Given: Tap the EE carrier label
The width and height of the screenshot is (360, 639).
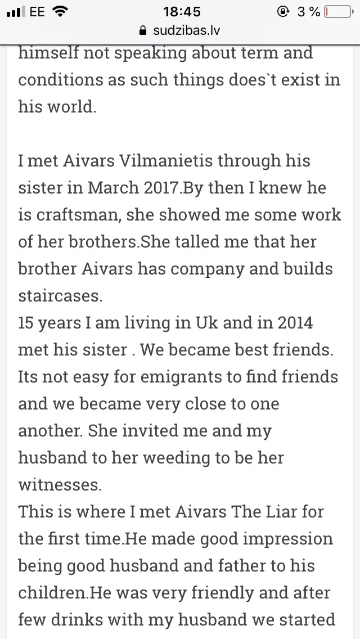Looking at the screenshot, I should (x=37, y=12).
